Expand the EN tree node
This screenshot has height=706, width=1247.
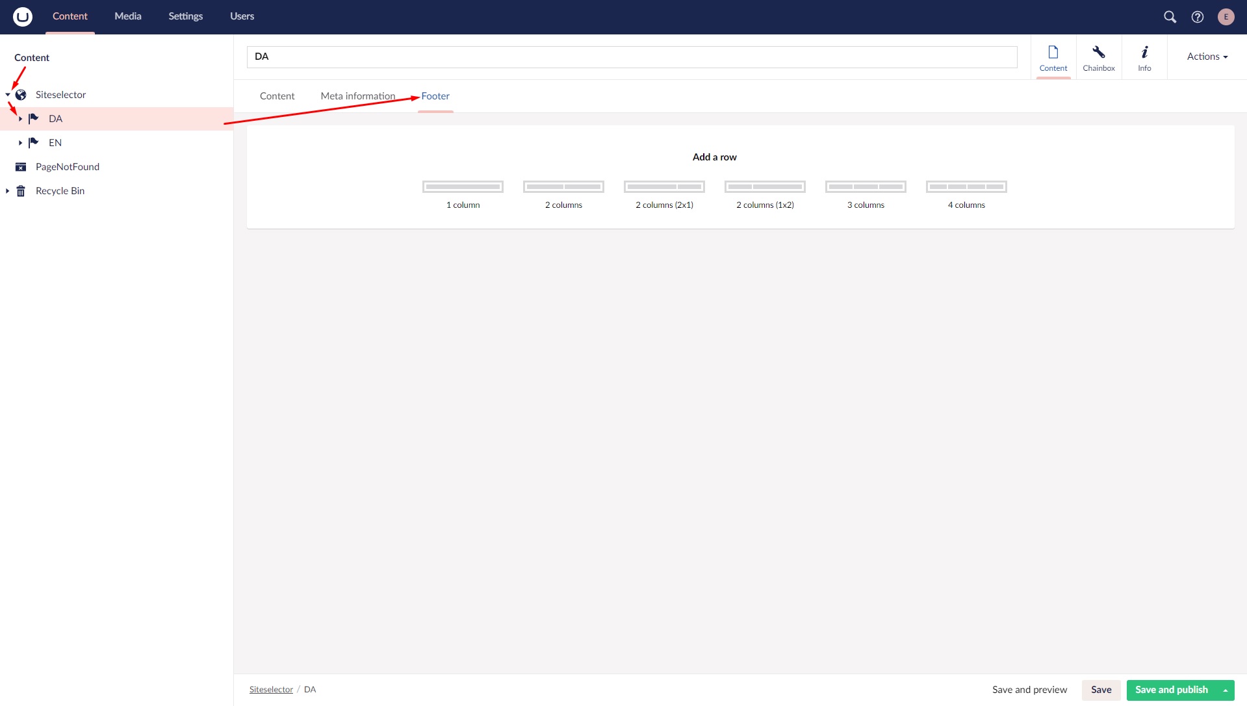[21, 143]
